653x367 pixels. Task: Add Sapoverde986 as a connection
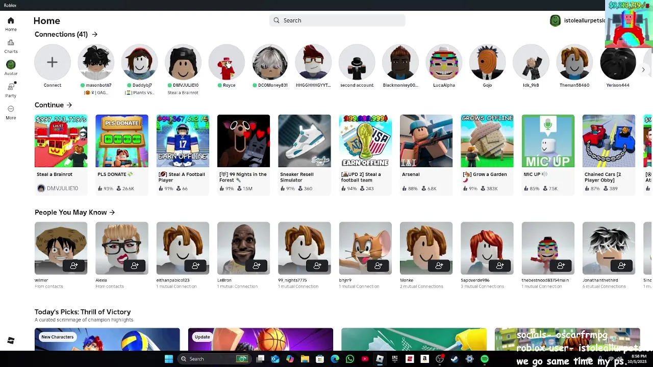pos(500,266)
